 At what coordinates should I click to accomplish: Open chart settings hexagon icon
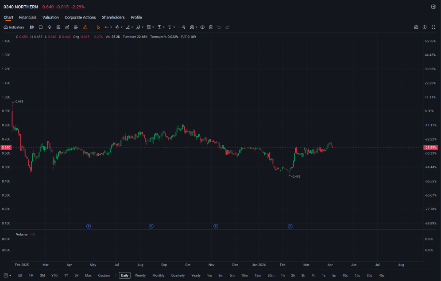[x=425, y=27]
